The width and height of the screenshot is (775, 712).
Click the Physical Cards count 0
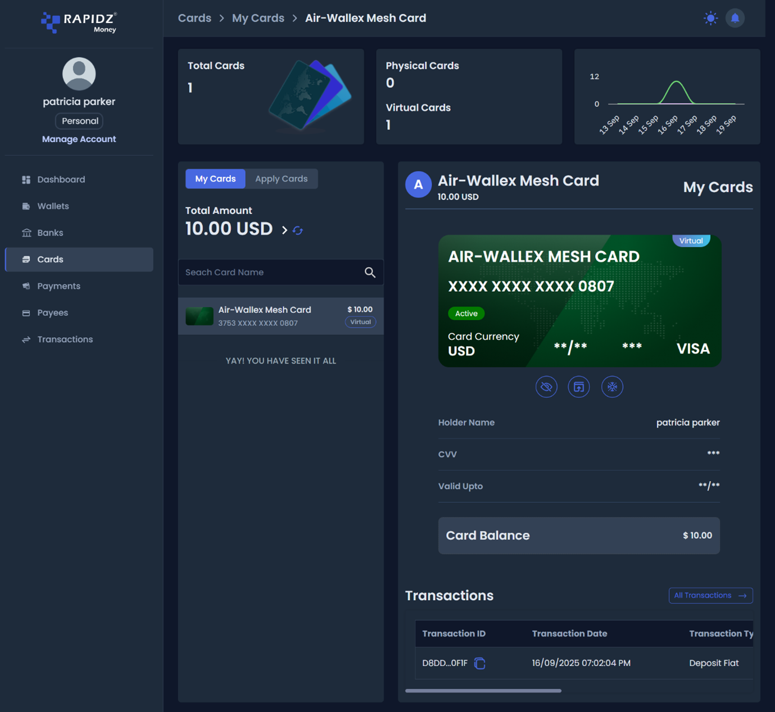390,83
